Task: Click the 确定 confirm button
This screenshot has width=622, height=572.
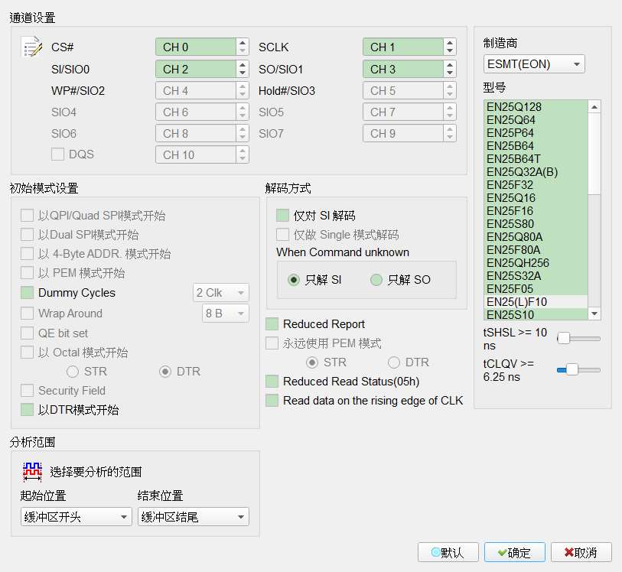Action: point(514,552)
